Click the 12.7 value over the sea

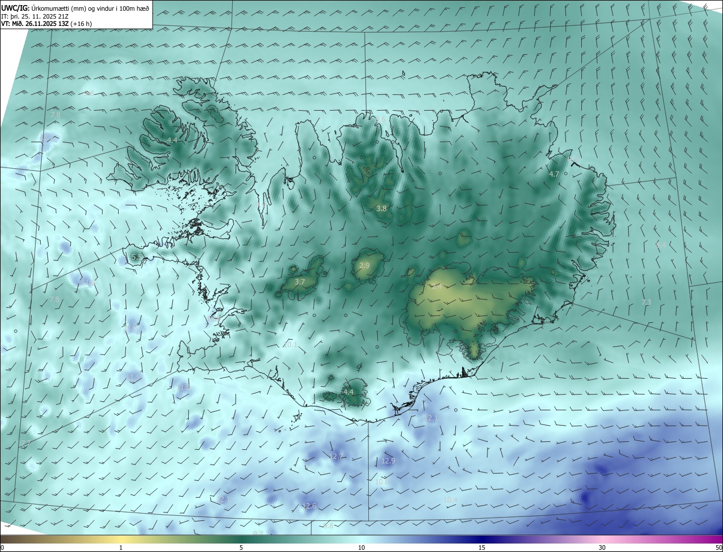click(336, 456)
